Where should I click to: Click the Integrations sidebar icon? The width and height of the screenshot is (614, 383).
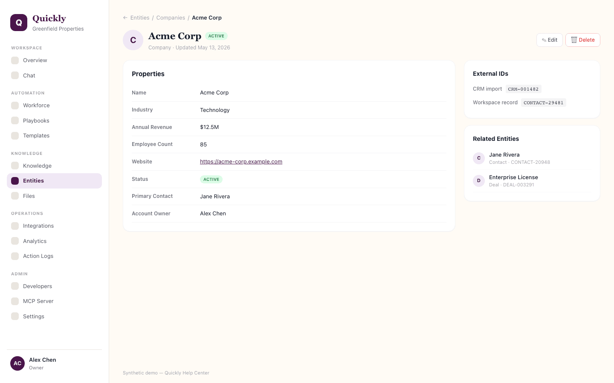pyautogui.click(x=15, y=226)
